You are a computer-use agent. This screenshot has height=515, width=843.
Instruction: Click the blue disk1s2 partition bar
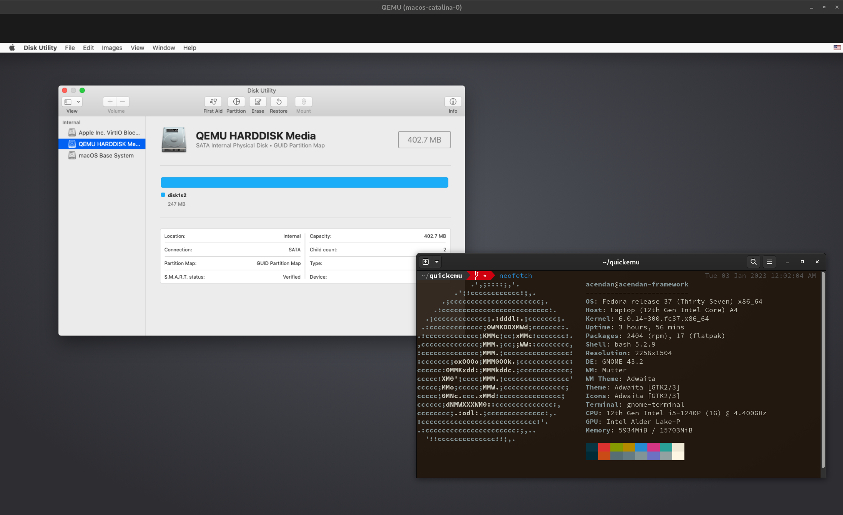click(304, 183)
